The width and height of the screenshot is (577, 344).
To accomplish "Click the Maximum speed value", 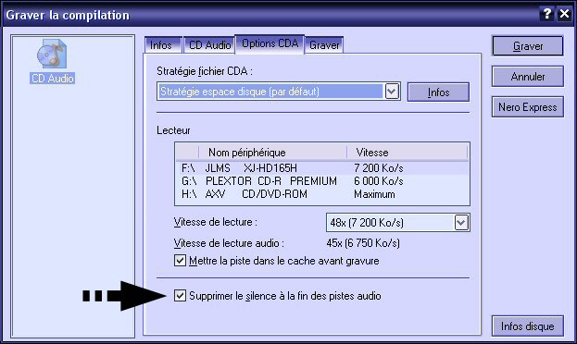I will coord(374,193).
